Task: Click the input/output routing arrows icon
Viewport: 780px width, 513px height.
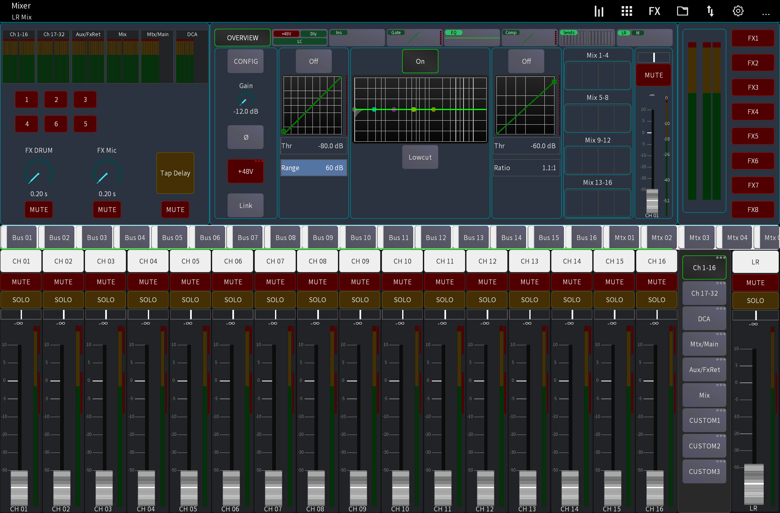Action: coord(710,11)
